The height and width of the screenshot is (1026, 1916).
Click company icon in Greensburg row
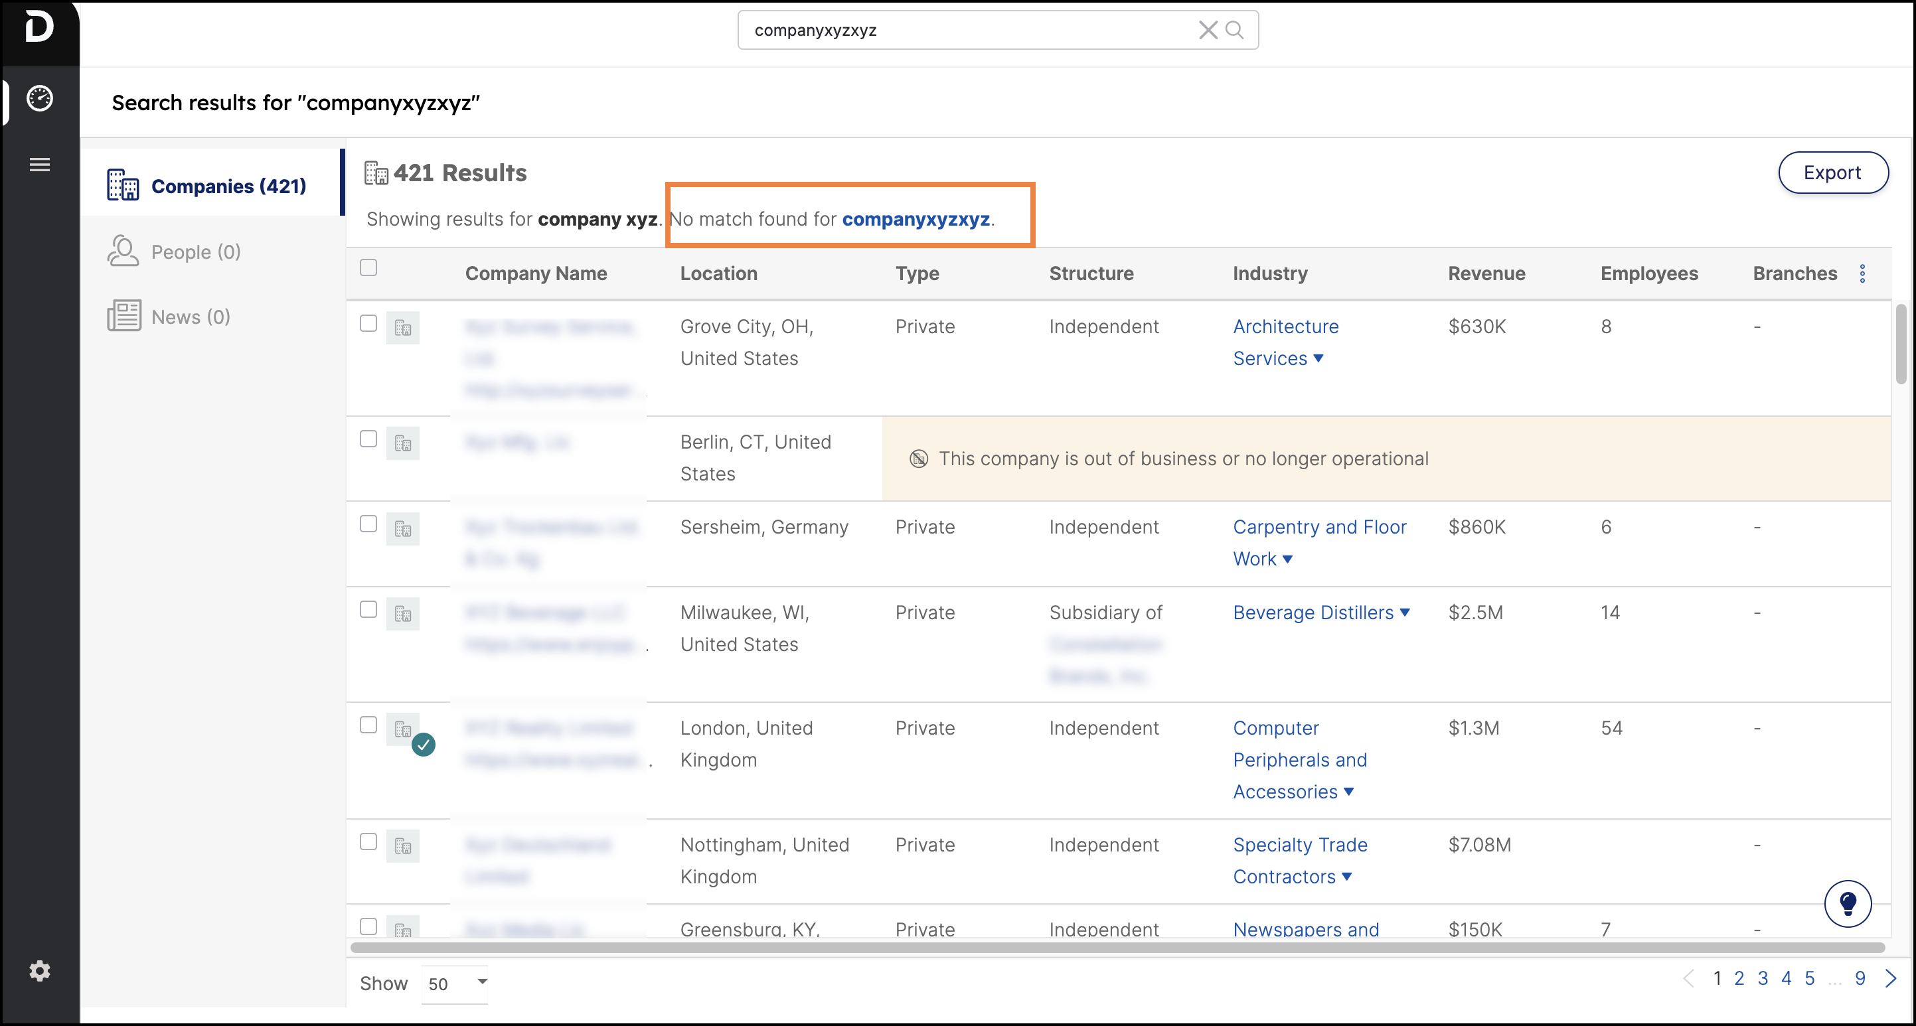tap(403, 928)
